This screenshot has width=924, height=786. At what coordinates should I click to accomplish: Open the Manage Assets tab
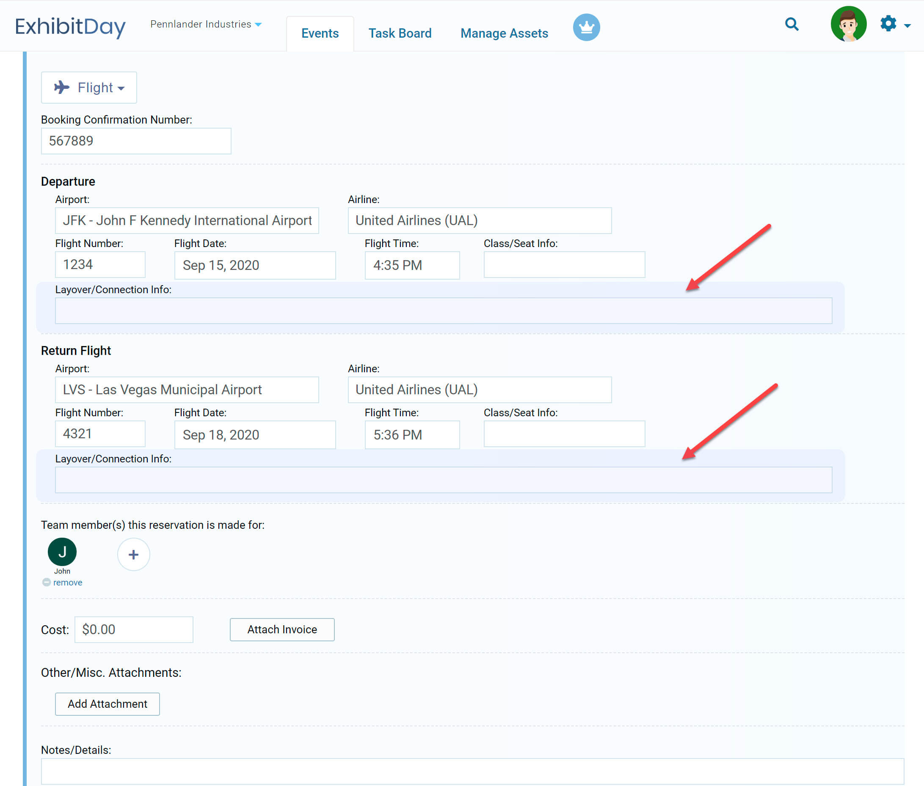coord(504,33)
